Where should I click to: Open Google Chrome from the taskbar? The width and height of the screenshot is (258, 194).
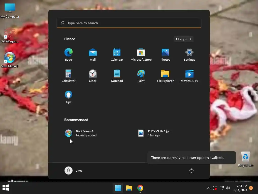coord(140,188)
